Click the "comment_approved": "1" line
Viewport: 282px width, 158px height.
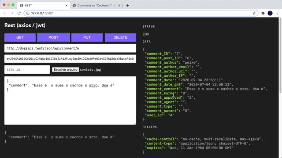[x=170, y=97]
